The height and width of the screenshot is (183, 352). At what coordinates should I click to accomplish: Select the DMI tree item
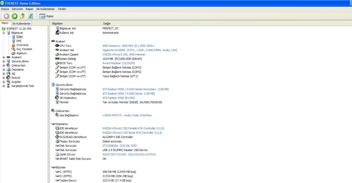click(x=19, y=41)
